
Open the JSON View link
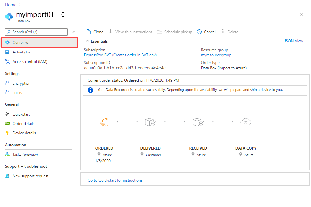pos(294,41)
